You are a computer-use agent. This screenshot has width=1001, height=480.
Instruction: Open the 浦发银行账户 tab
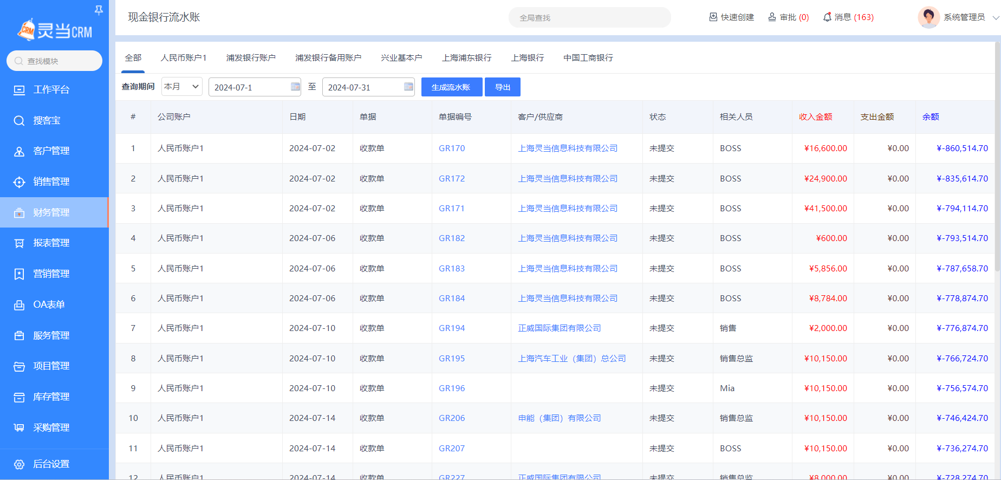[251, 58]
